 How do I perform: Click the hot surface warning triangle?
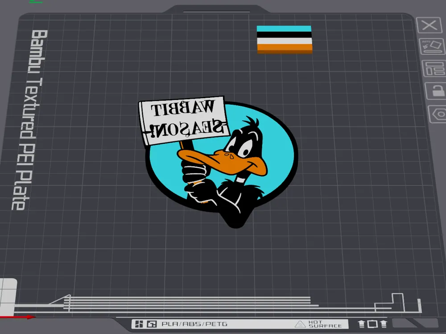pos(300,324)
